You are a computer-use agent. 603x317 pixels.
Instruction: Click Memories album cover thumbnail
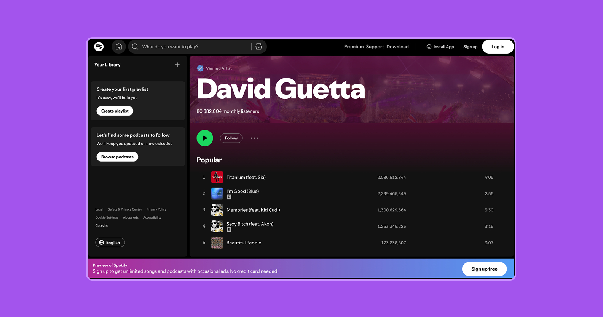click(217, 210)
